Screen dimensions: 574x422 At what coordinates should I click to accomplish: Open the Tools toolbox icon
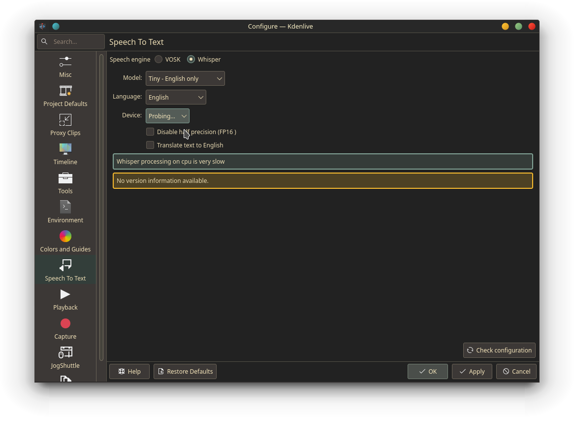(65, 178)
